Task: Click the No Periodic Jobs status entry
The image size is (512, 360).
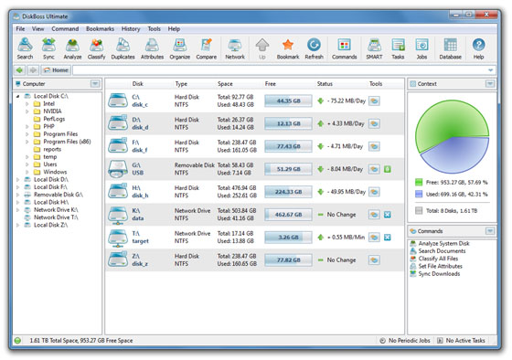Action: click(x=405, y=341)
